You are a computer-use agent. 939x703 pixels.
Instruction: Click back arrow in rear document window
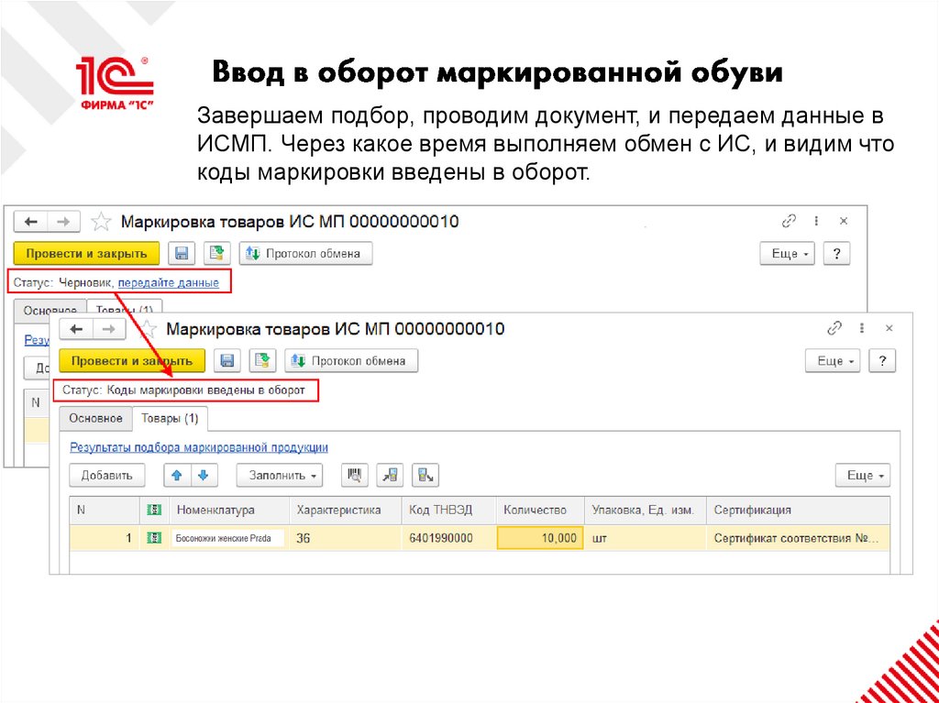(x=30, y=222)
